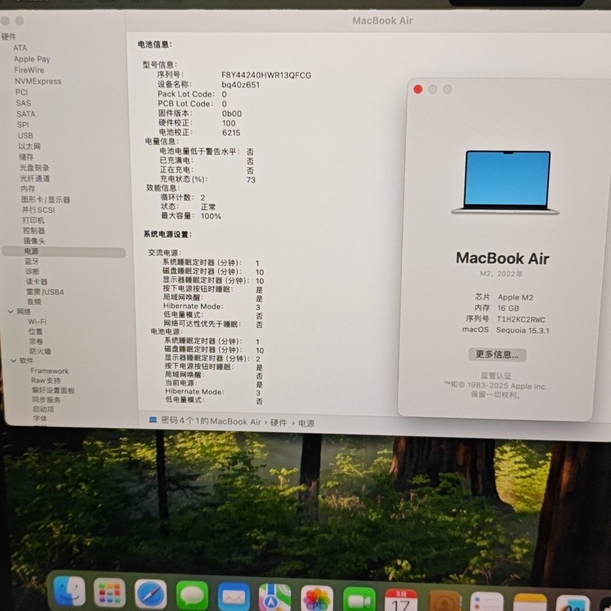This screenshot has width=611, height=611.
Task: Select 内存 in the sidebar
Action: (x=28, y=189)
